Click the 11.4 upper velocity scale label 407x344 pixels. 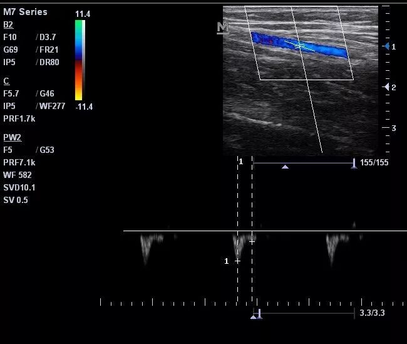[83, 14]
